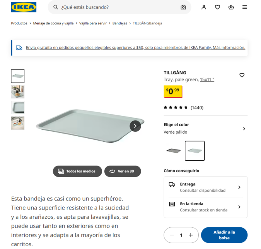Expand the Elige el color options

coord(205,129)
